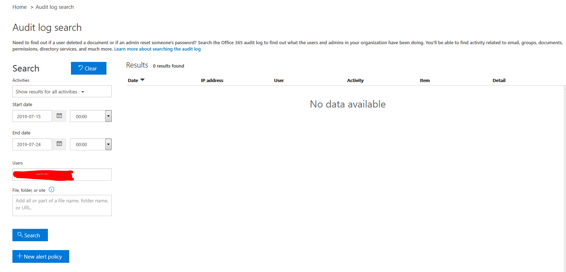Click the Activity column header
The width and height of the screenshot is (566, 272).
click(355, 80)
